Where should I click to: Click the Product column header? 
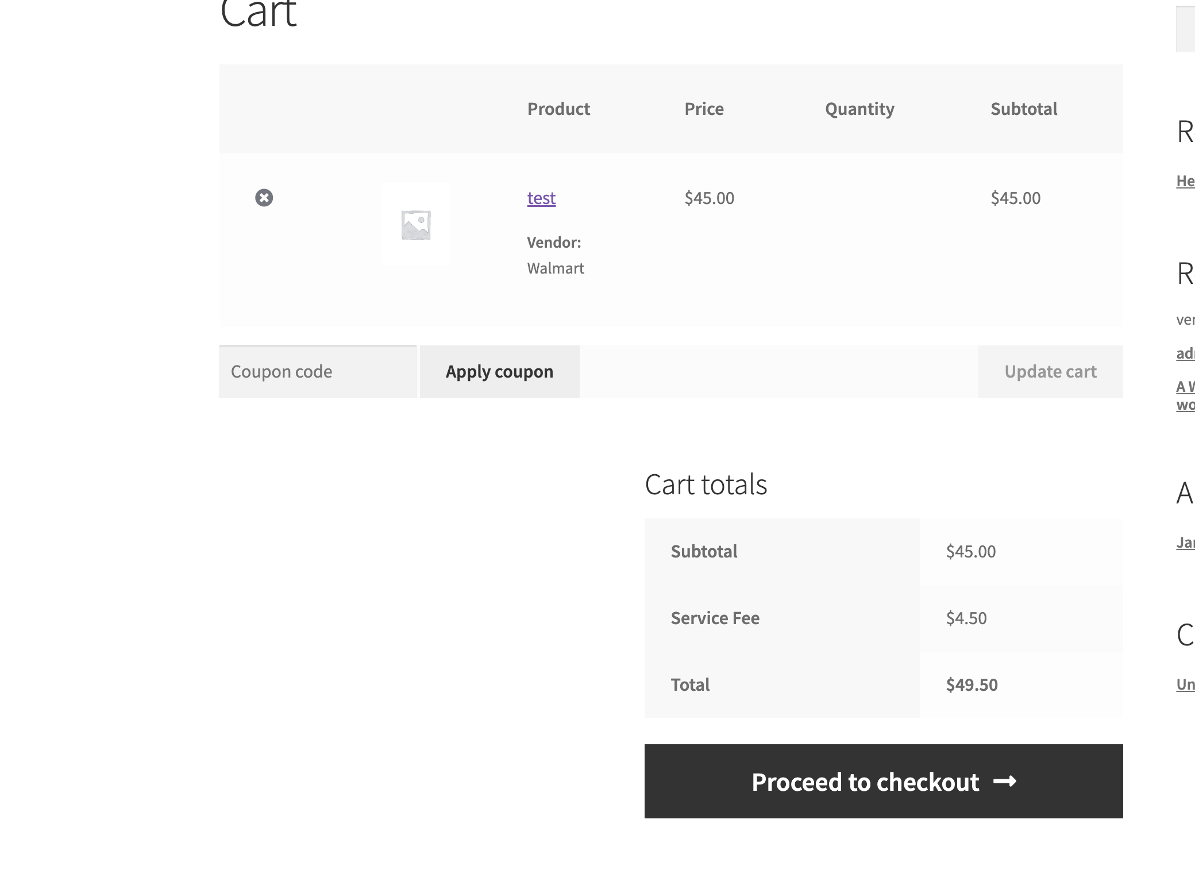point(558,109)
